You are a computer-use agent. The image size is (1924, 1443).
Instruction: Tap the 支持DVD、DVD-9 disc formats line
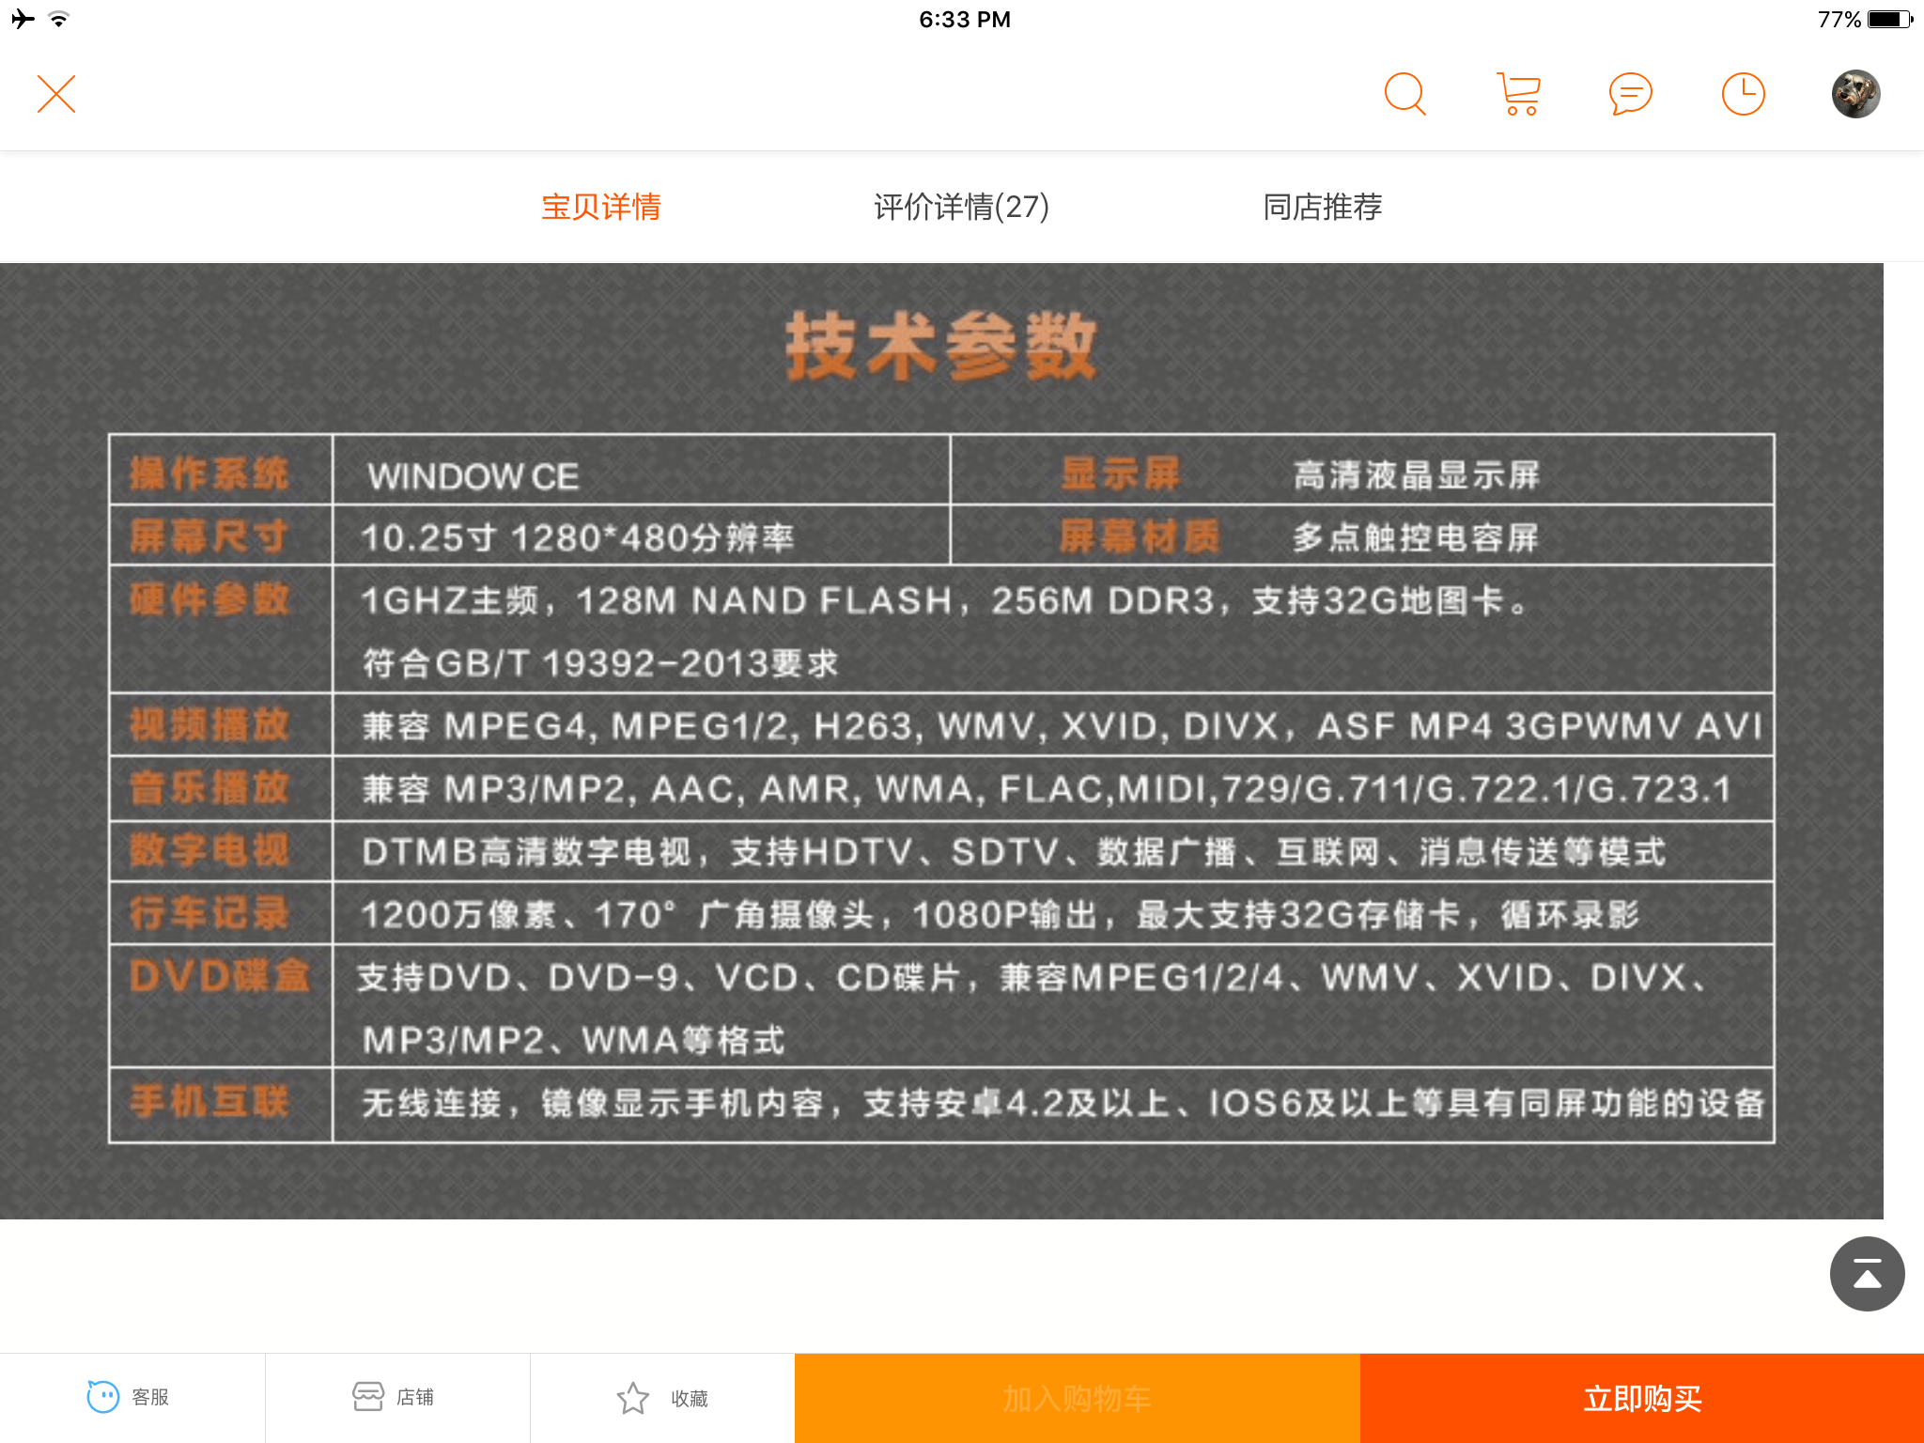point(1032,978)
